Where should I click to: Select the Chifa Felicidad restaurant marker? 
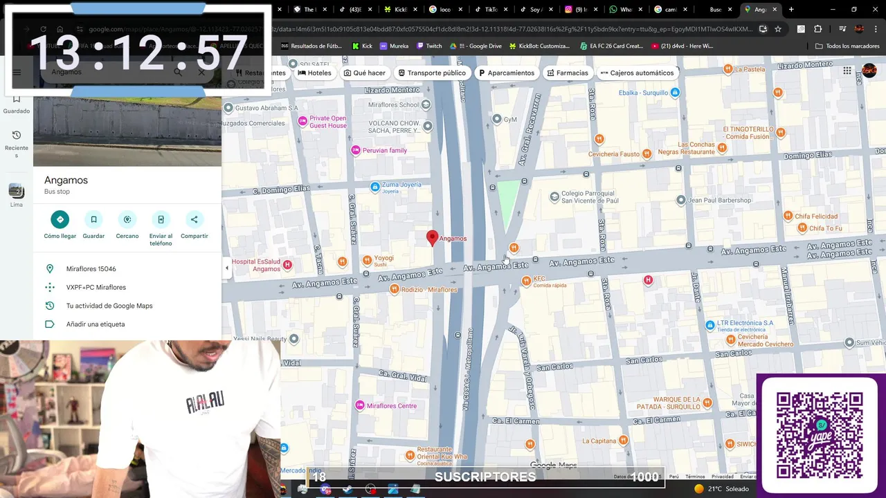point(788,216)
